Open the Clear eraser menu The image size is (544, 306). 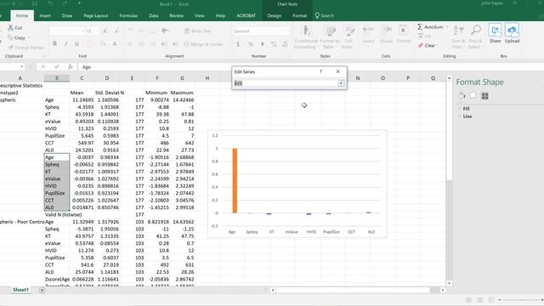click(x=428, y=45)
